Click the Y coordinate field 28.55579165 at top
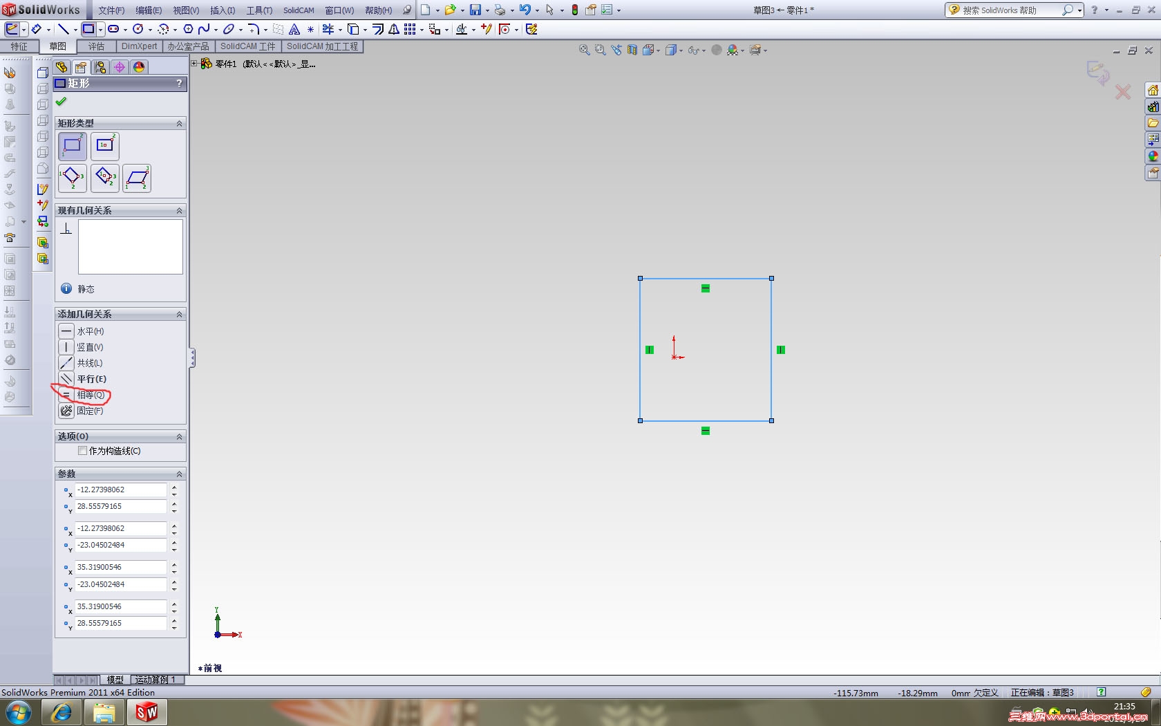 pos(121,506)
